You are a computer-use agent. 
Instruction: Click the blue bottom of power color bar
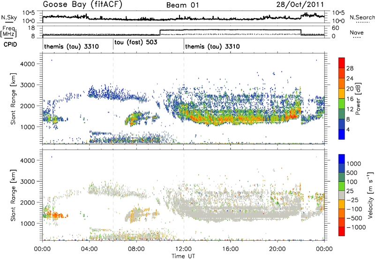342,134
